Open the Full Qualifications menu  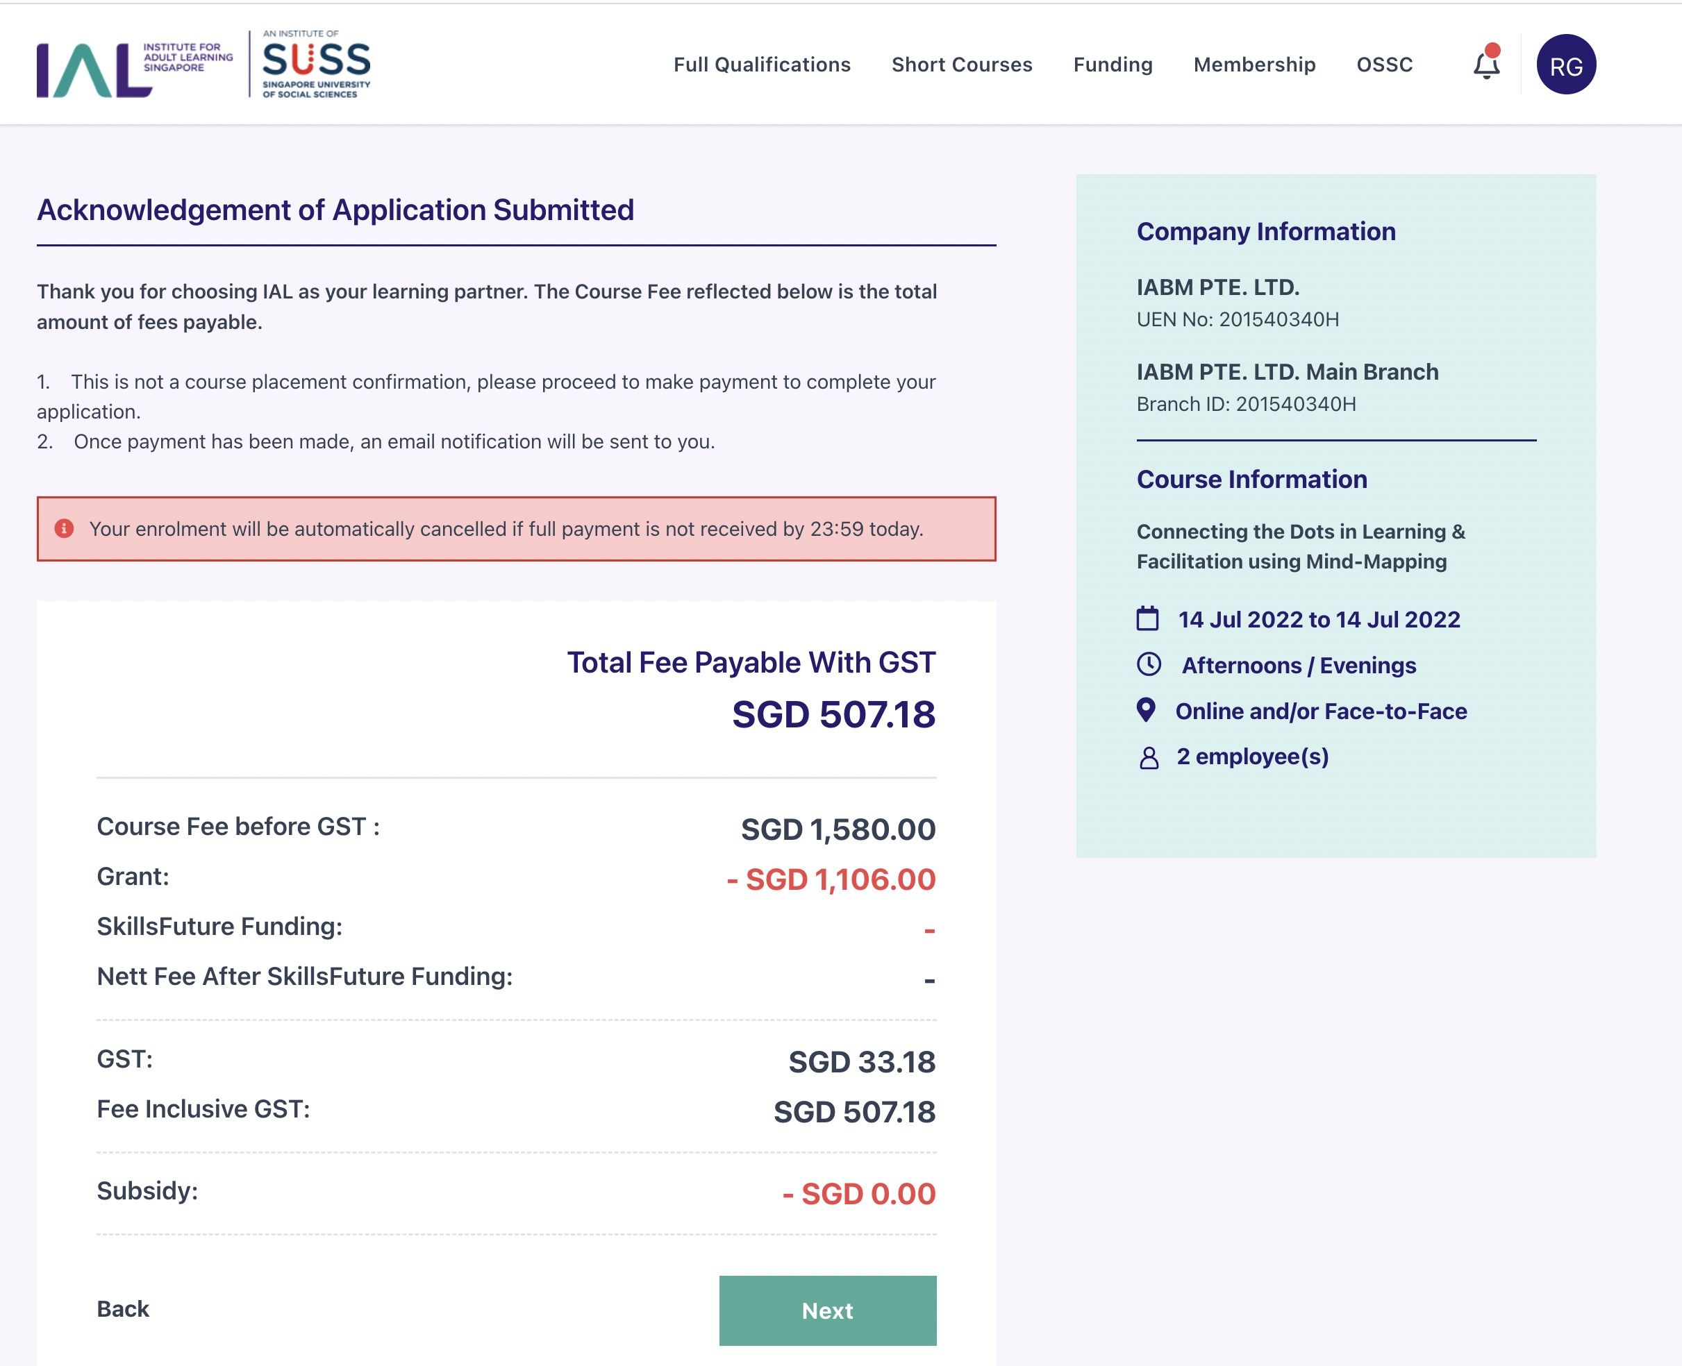[x=761, y=65]
